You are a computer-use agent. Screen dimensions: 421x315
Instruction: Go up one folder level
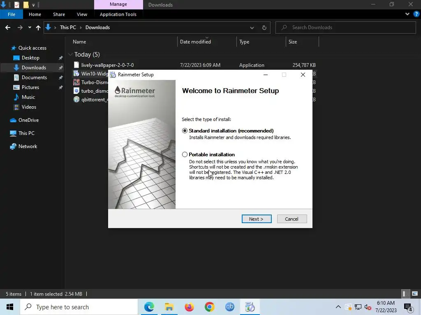tap(38, 27)
